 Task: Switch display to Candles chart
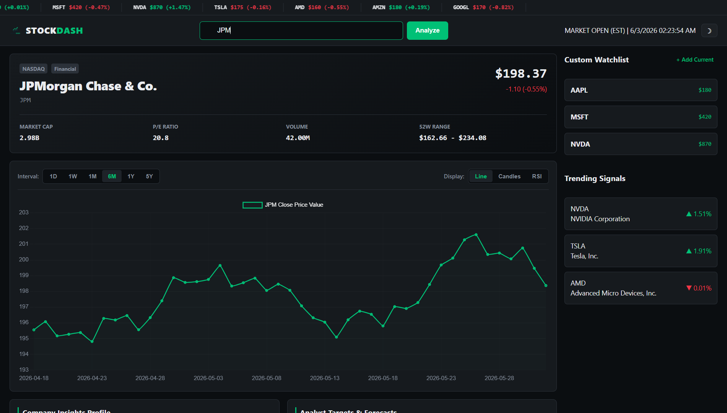tap(509, 176)
